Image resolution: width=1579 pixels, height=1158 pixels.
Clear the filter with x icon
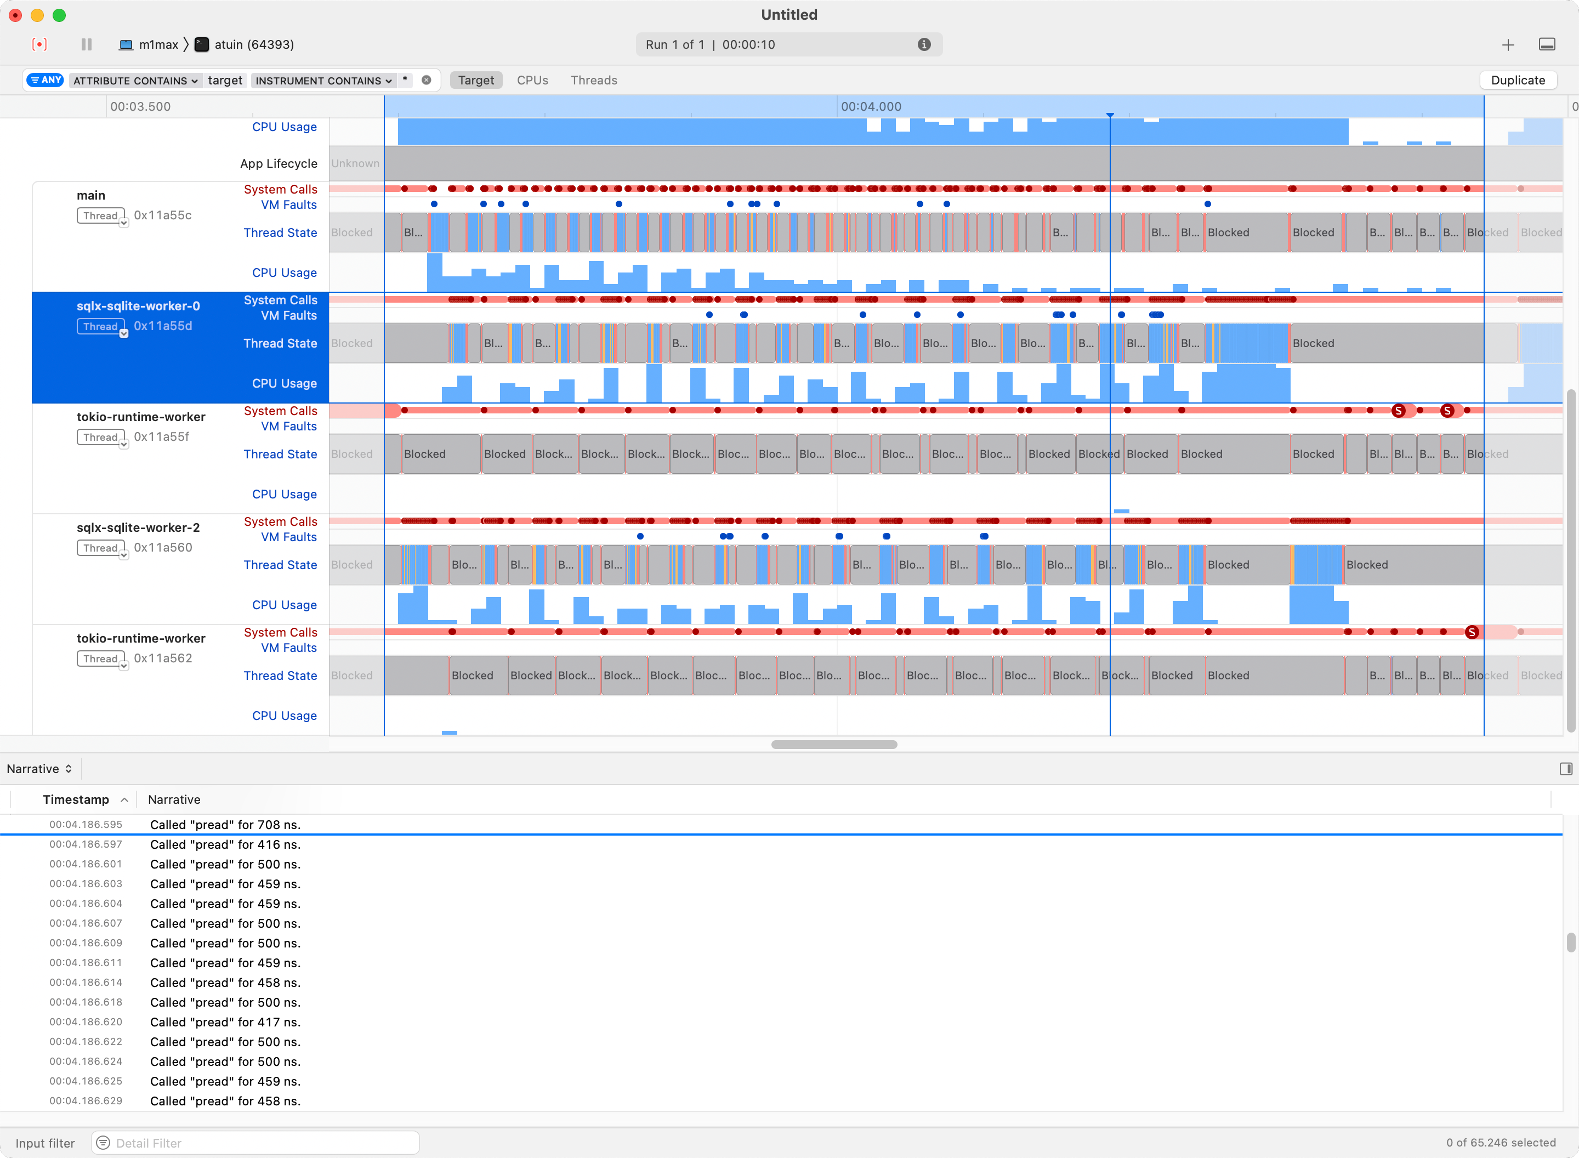[426, 80]
